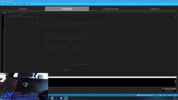
Task: Open Discord from the taskbar
Action: (x=61, y=98)
